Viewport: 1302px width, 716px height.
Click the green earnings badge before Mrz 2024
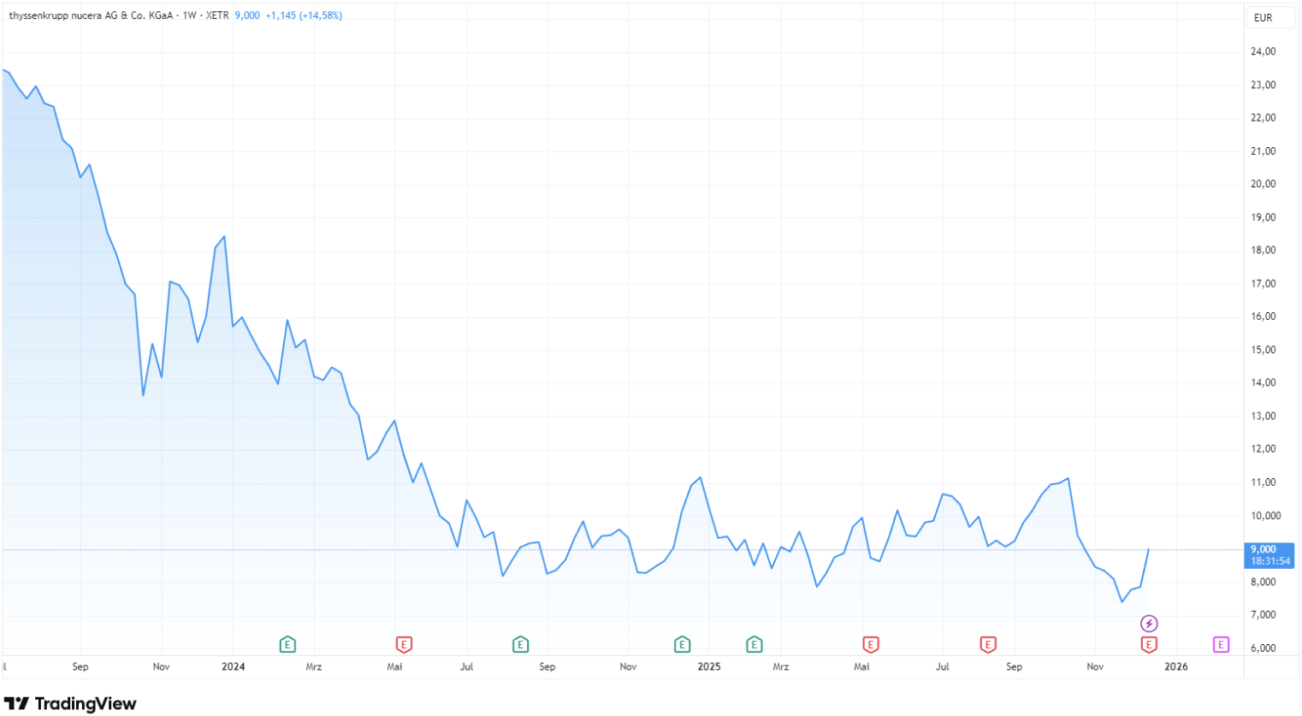pyautogui.click(x=288, y=645)
